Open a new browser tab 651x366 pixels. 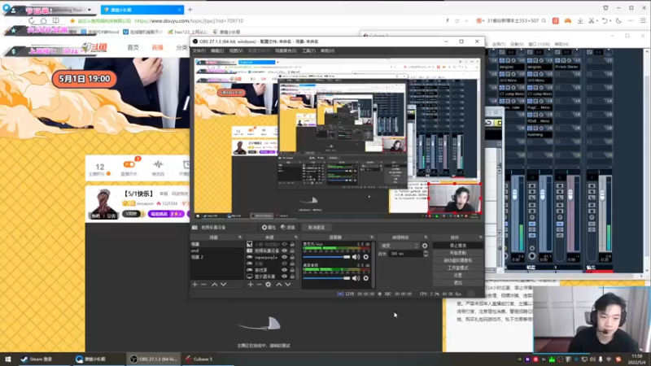click(190, 10)
